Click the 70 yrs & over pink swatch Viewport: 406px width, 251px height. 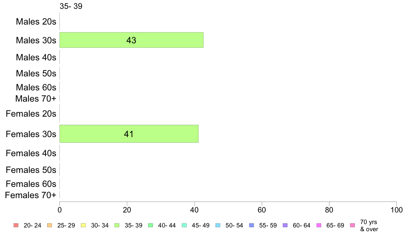coord(352,225)
